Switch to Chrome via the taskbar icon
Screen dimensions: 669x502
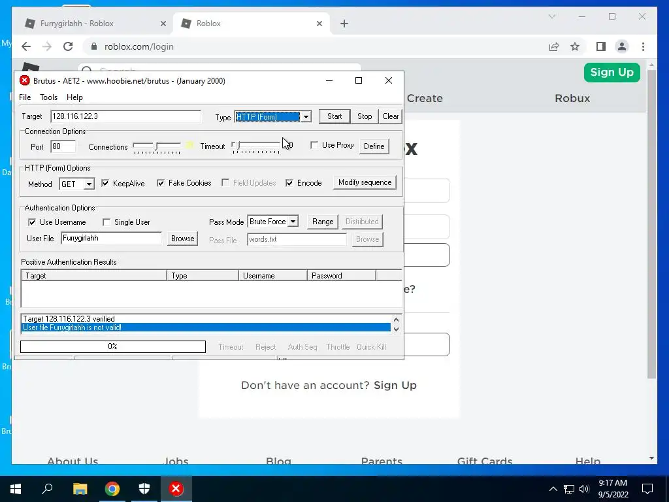pos(112,489)
